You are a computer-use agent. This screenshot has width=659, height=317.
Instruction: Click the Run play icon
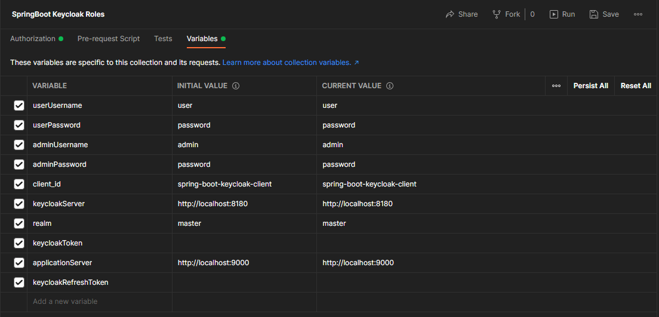click(x=554, y=14)
